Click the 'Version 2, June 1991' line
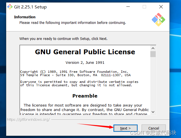The width and height of the screenshot is (181, 138). point(85,63)
